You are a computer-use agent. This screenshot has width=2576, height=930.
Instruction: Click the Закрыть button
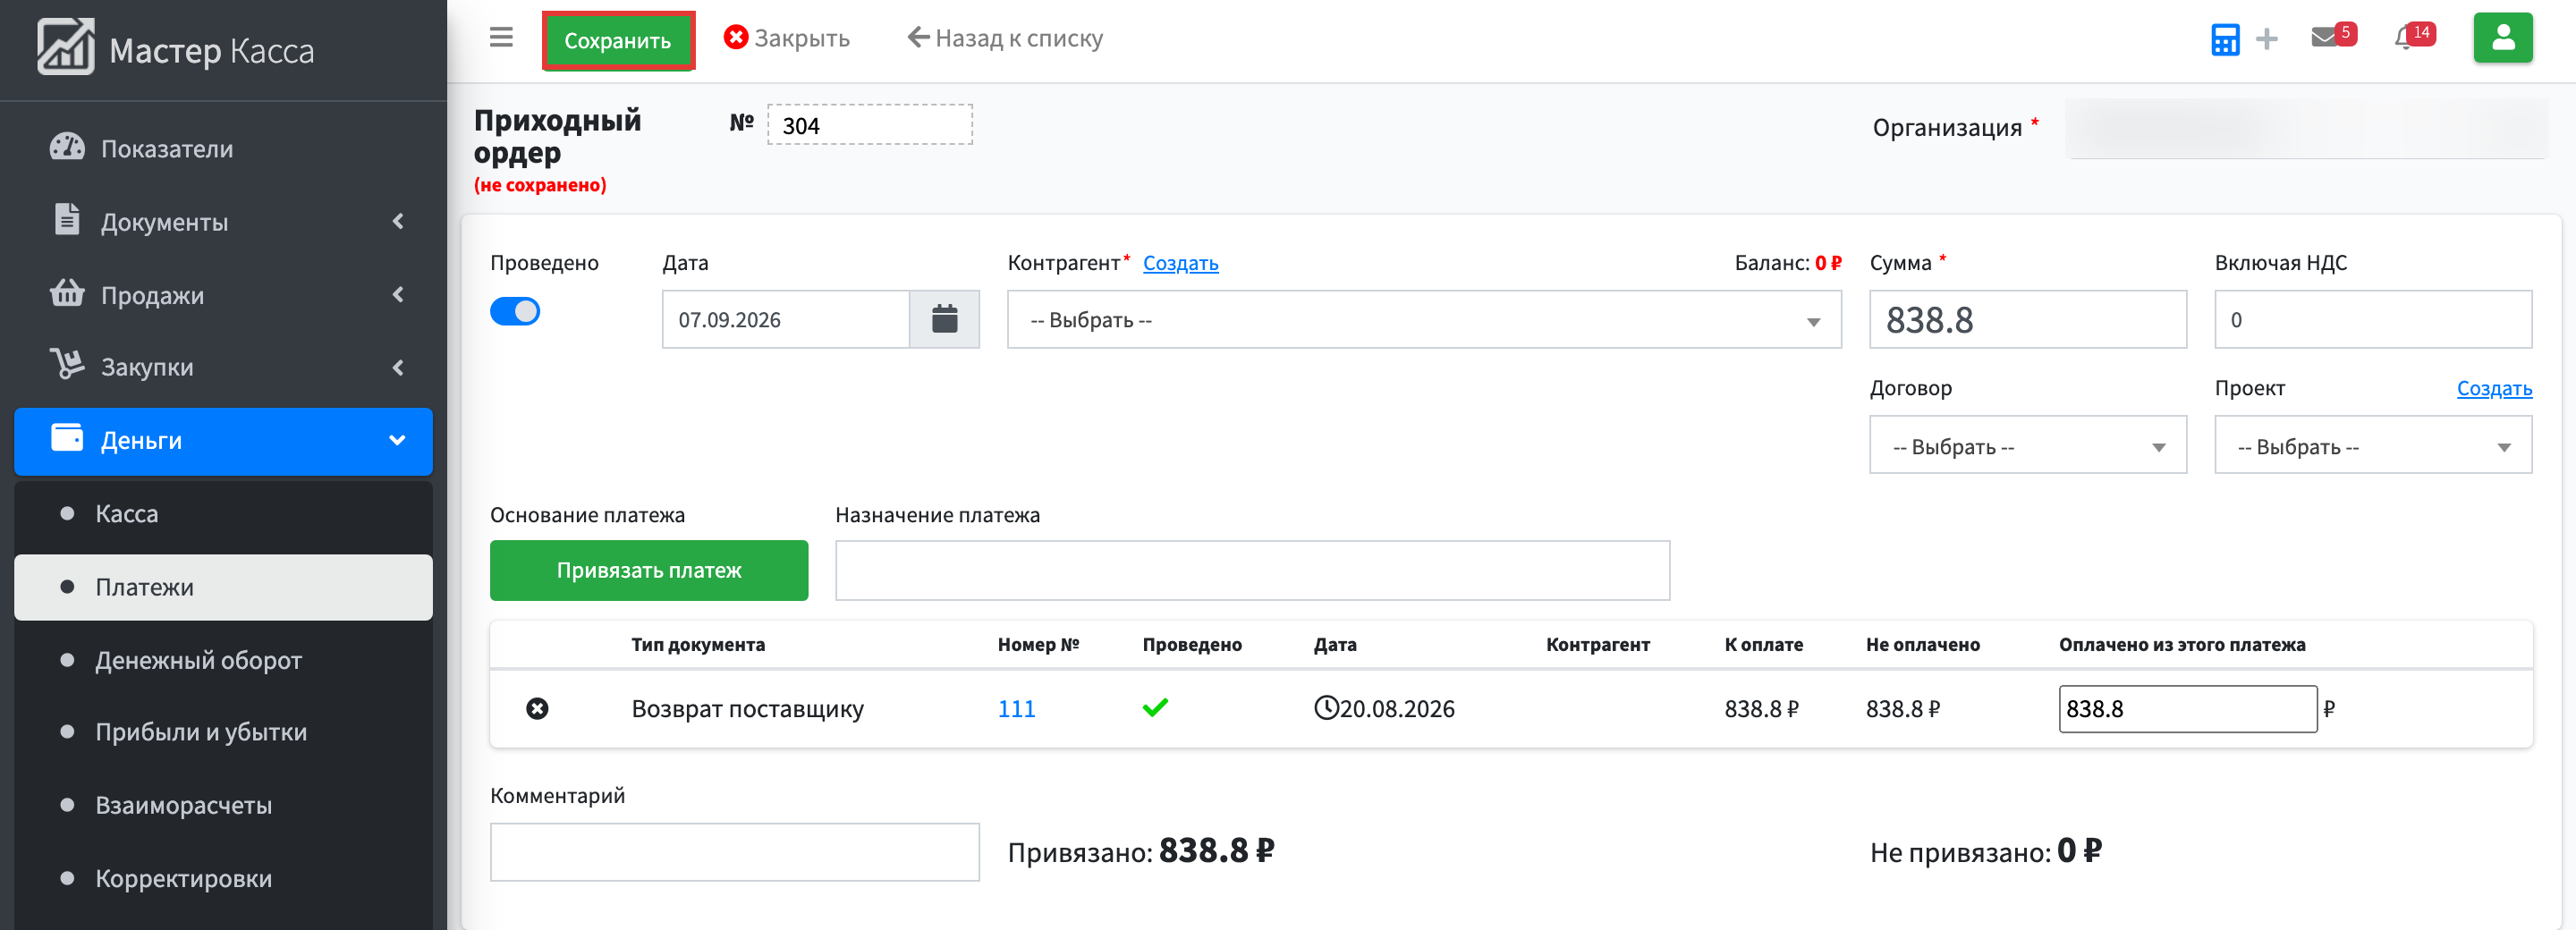pos(787,38)
